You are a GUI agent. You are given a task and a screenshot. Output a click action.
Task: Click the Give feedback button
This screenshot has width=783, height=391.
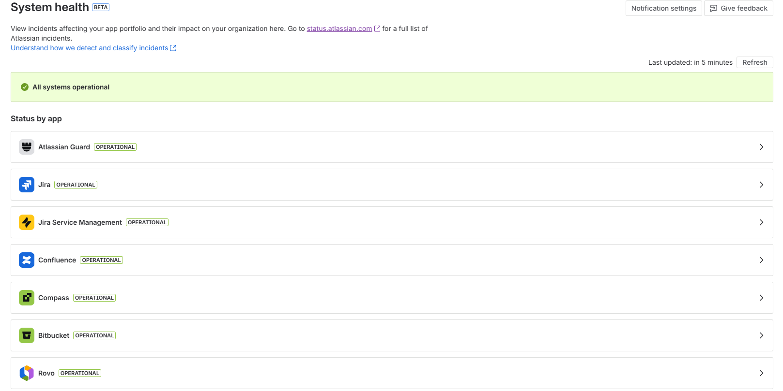[738, 8]
